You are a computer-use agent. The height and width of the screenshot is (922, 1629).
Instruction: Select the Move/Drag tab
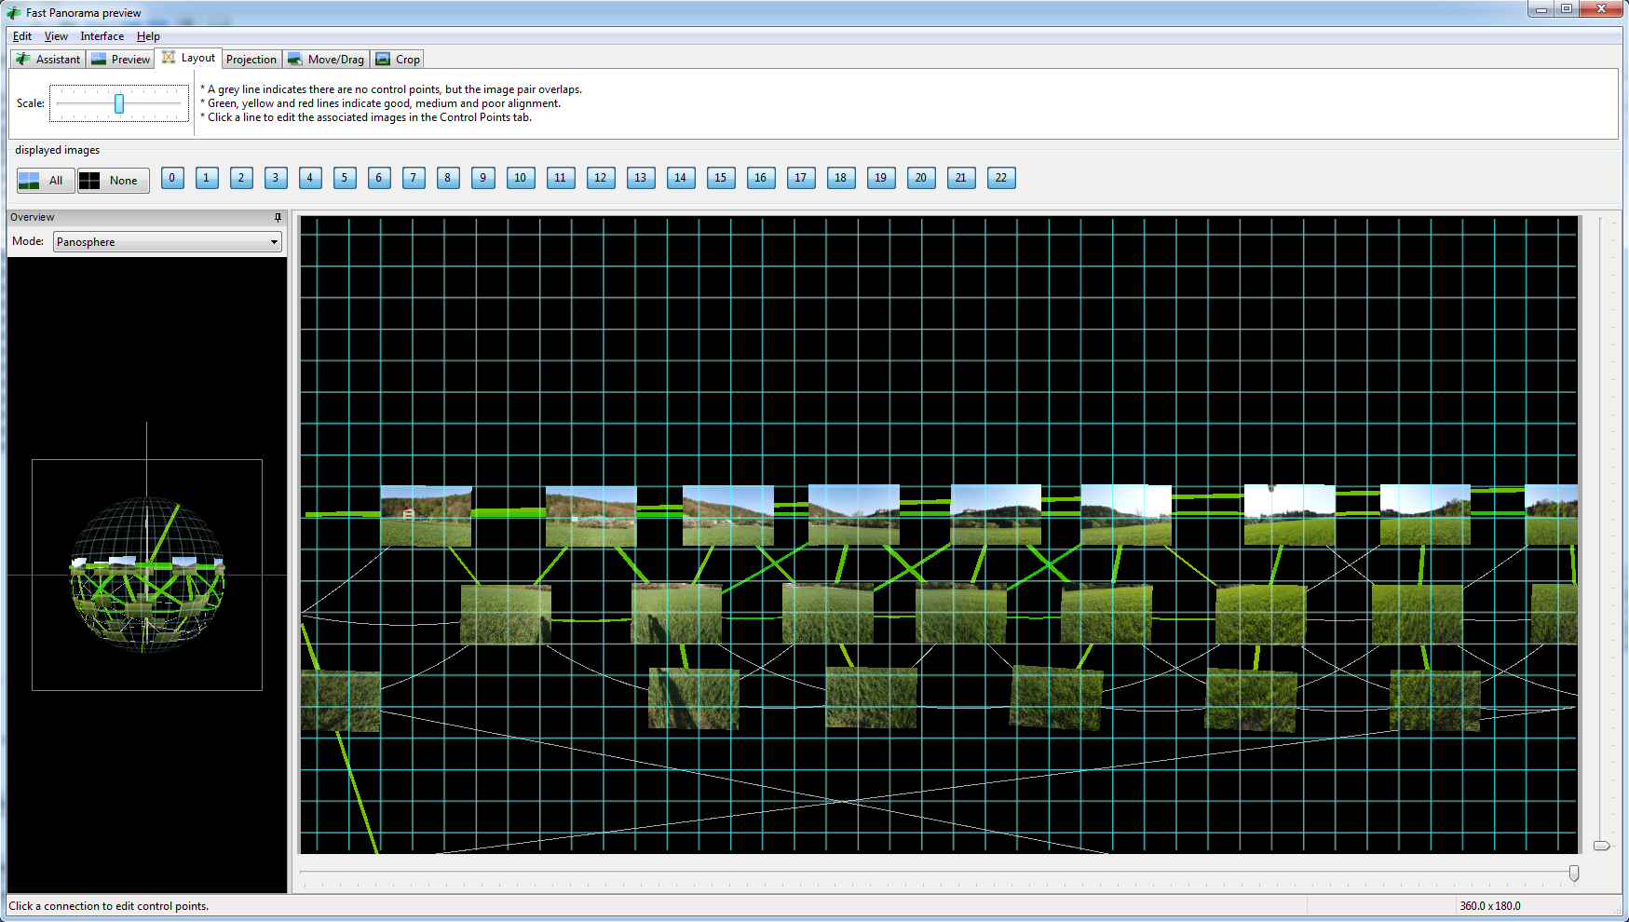(x=326, y=60)
